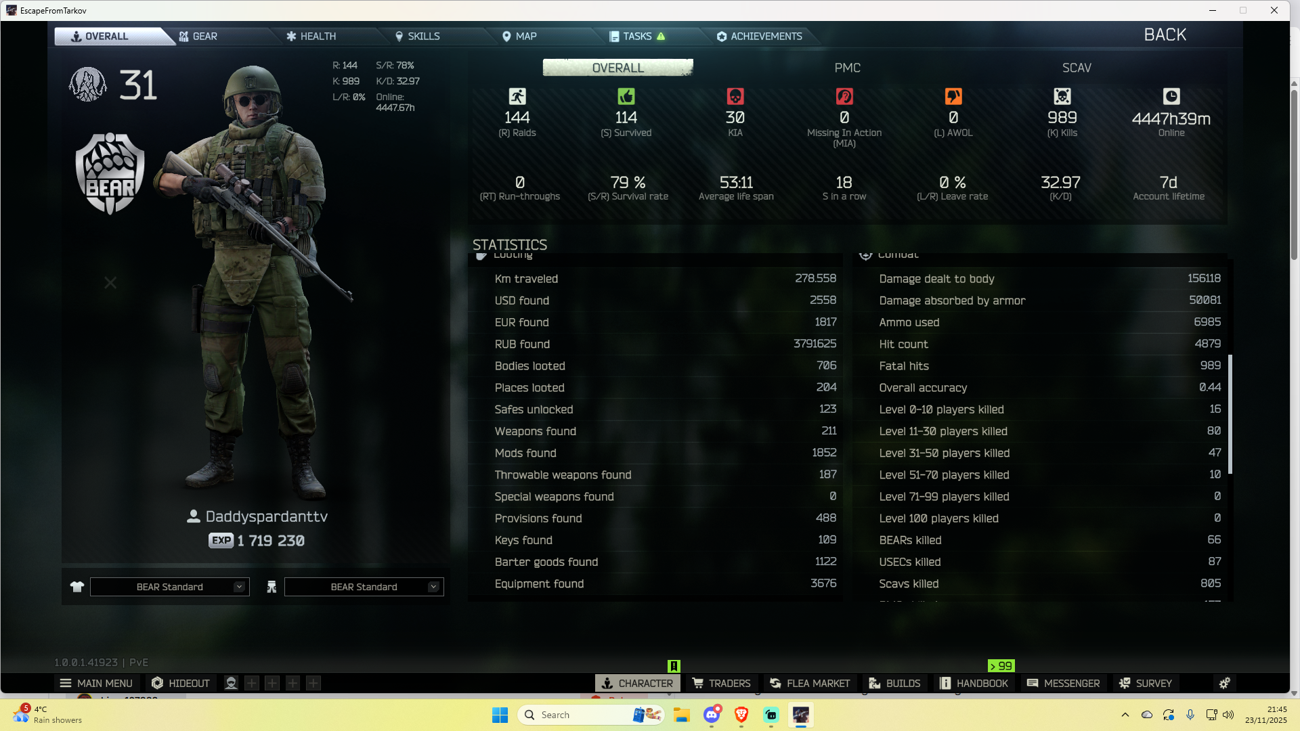The height and width of the screenshot is (731, 1300).
Task: Open the Flea Market screen
Action: point(810,683)
